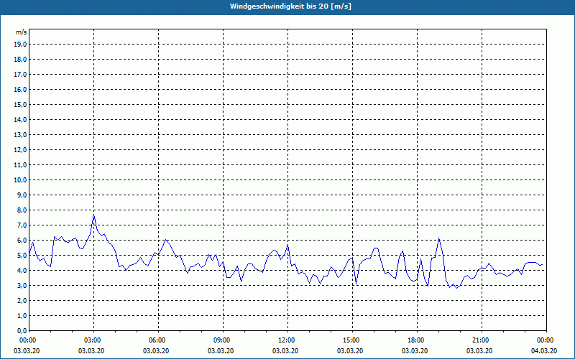Select the '4,0' y-axis tick

tap(22, 271)
